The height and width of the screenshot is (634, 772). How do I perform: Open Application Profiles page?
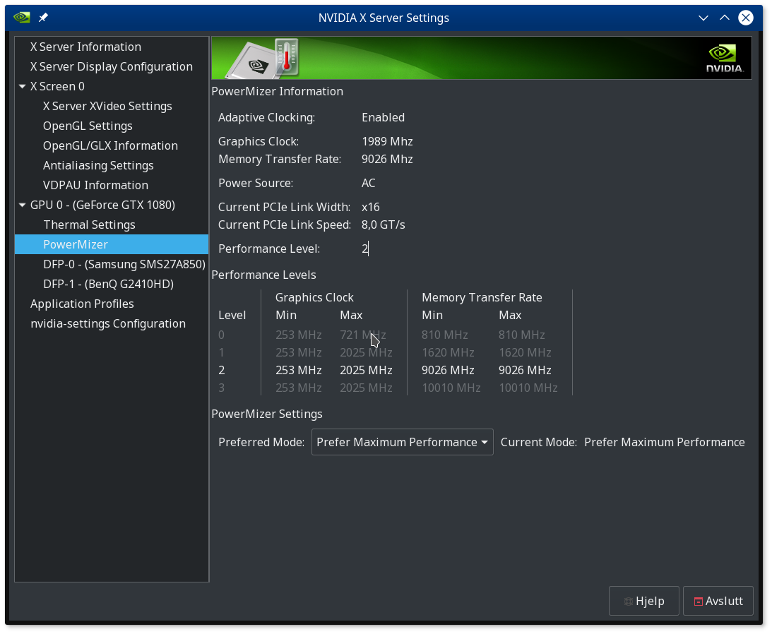(82, 303)
